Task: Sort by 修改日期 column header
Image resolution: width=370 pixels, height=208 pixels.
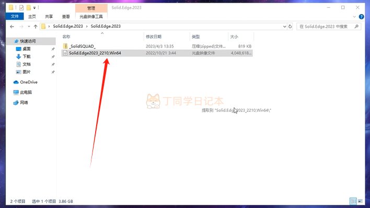Action: [154, 37]
